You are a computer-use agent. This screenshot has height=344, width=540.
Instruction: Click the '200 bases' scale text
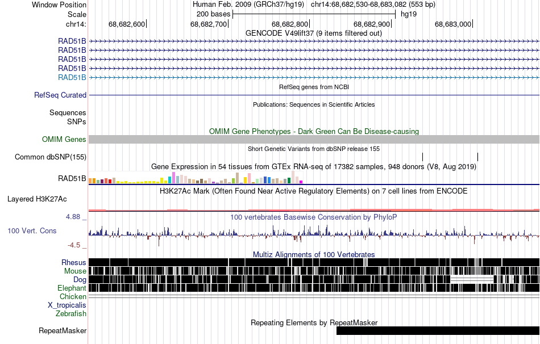pyautogui.click(x=213, y=14)
